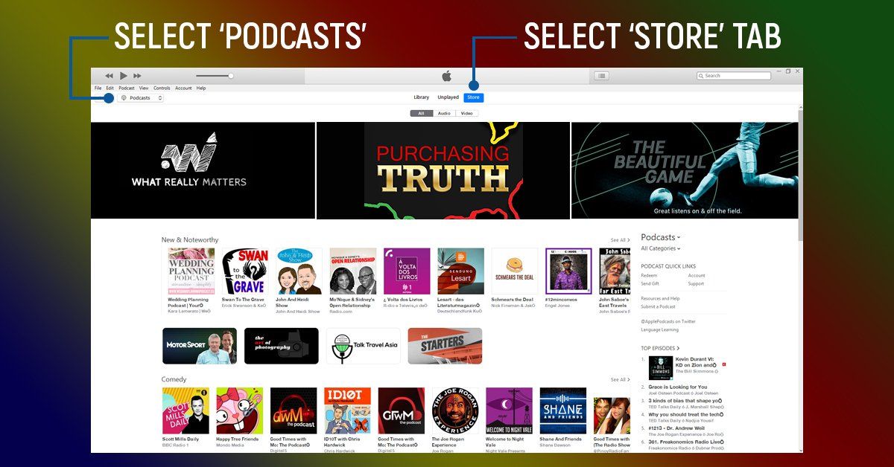Skip ahead with the fast-forward button
Viewport: 894px width, 467px height.
coord(137,76)
